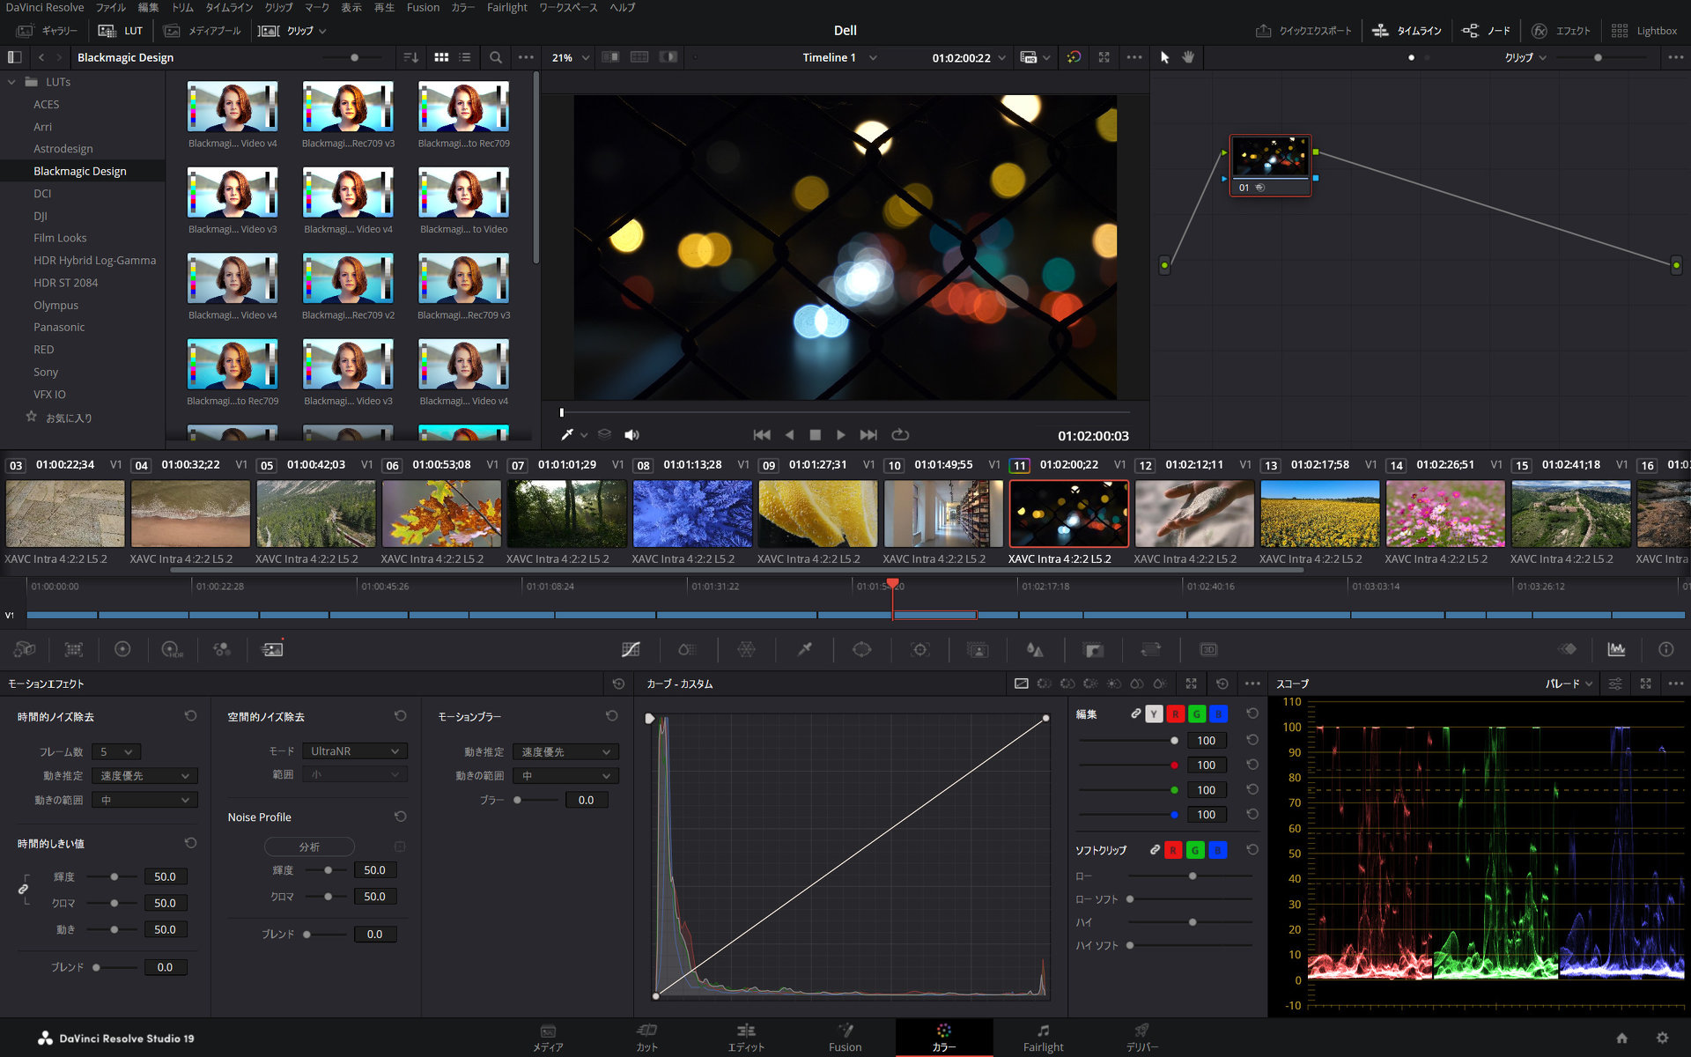
Task: Open the spatial NR mode UltraNR dropdown
Action: pyautogui.click(x=354, y=751)
